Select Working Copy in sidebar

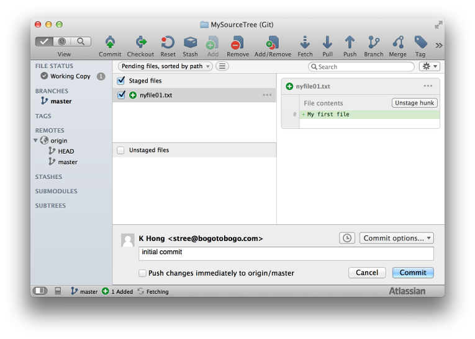[70, 76]
